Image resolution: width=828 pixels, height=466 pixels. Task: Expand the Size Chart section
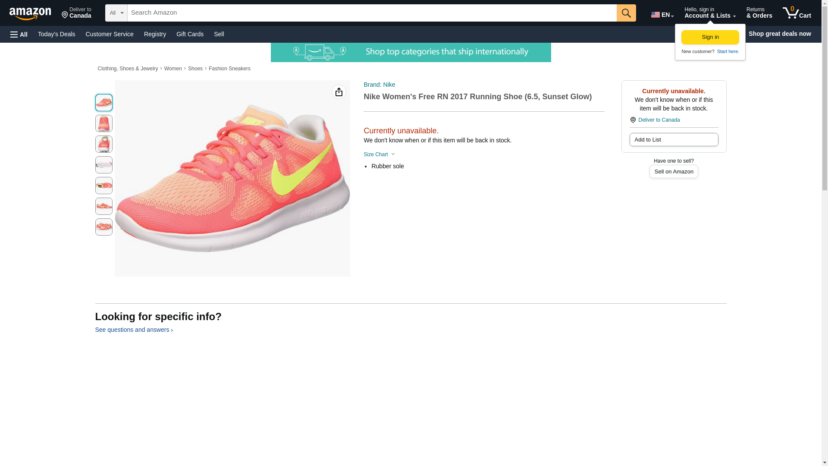pos(379,154)
